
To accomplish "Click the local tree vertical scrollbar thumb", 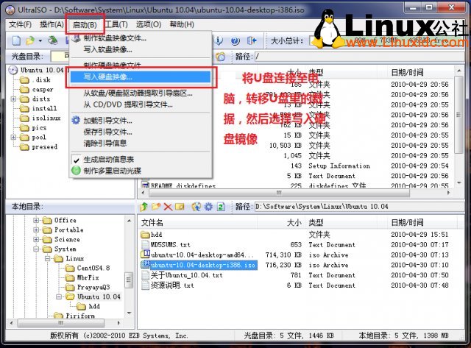I will point(129,280).
